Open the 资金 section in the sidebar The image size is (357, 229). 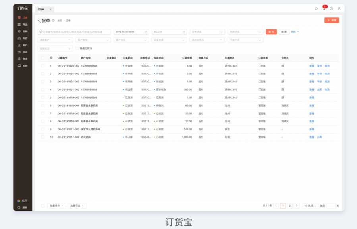pyautogui.click(x=23, y=59)
